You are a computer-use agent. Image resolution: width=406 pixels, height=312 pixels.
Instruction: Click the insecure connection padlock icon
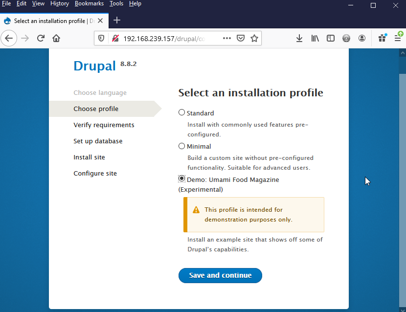point(115,38)
